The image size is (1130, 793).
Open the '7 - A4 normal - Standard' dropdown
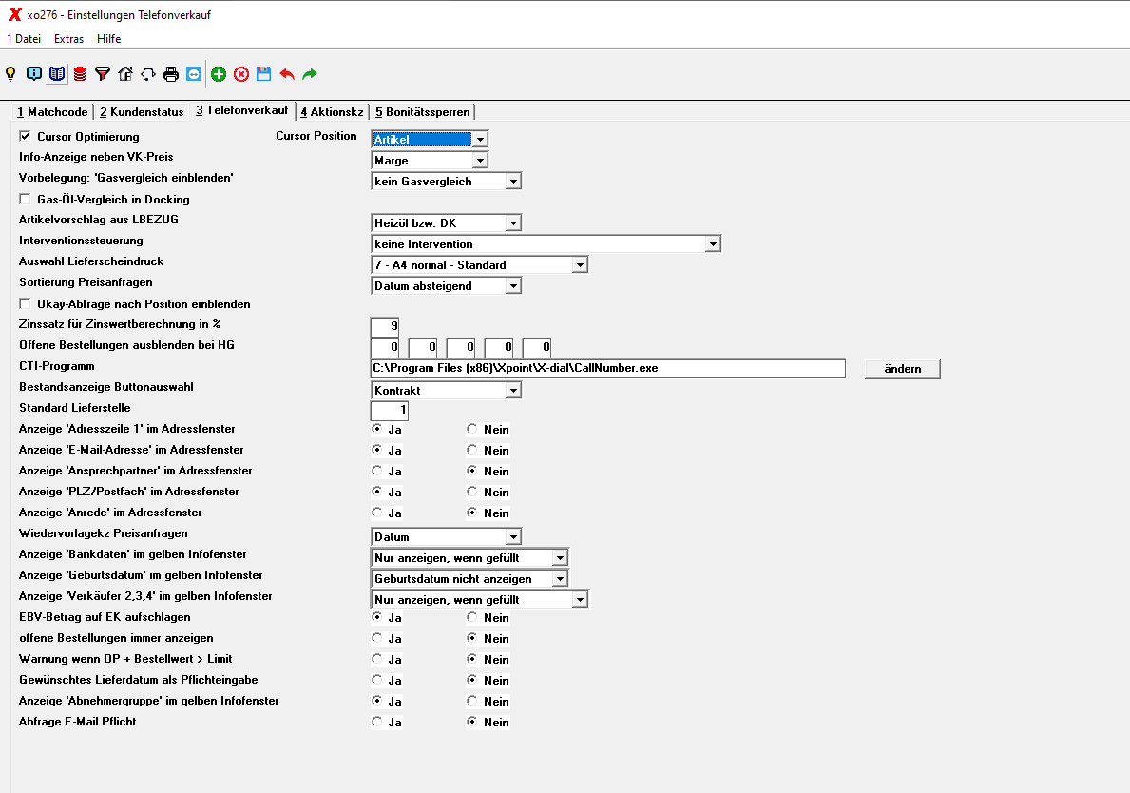tap(580, 264)
